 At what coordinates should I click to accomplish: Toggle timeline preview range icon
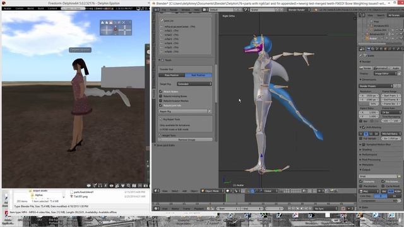208,209
